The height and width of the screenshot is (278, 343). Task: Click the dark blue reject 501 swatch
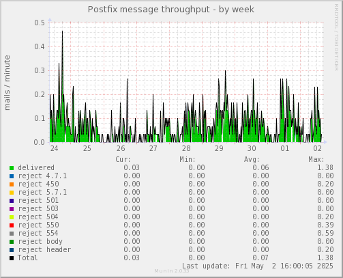click(12, 201)
